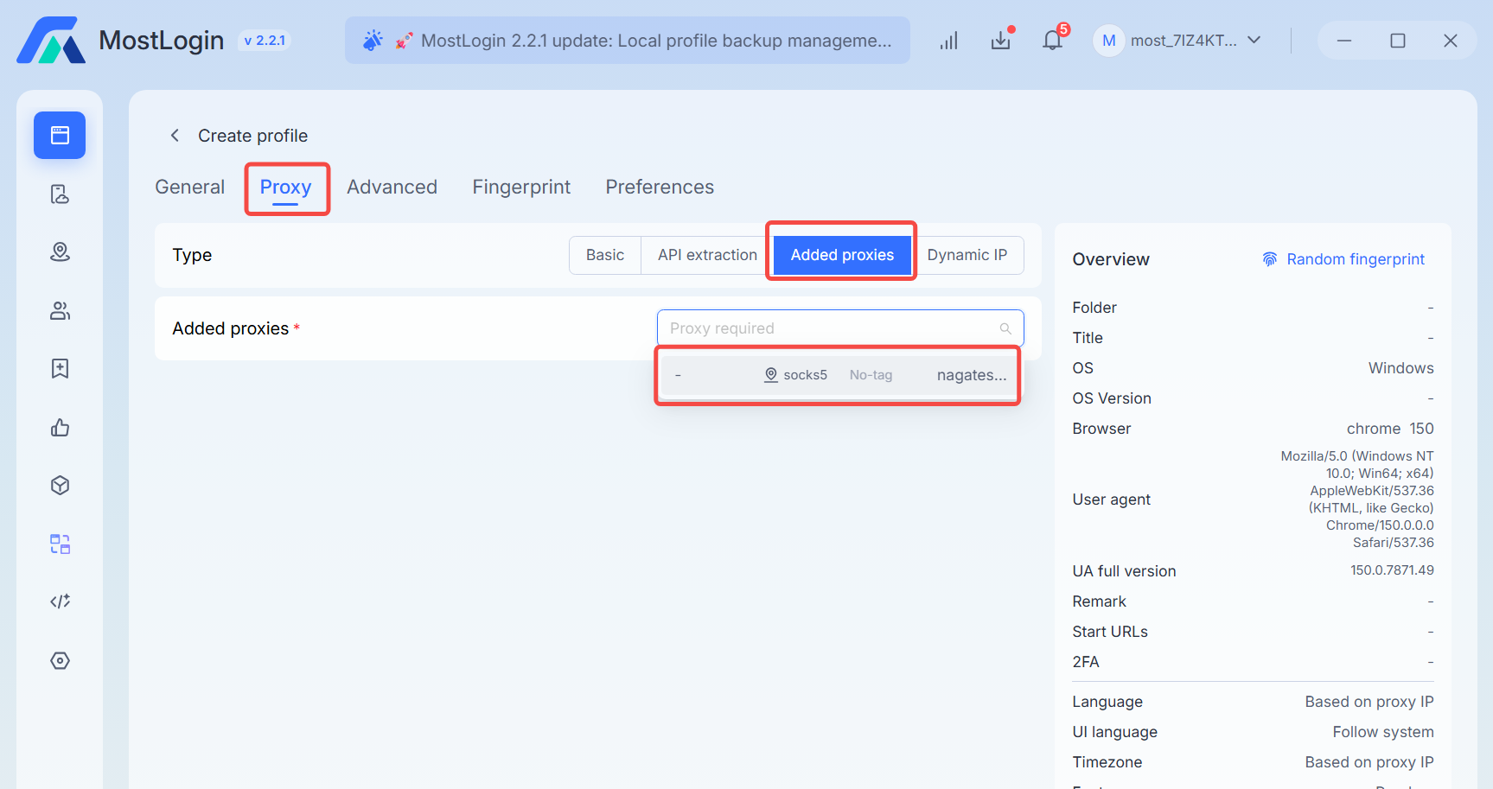The image size is (1493, 789).
Task: Open the signal bars statistics icon
Action: (948, 41)
